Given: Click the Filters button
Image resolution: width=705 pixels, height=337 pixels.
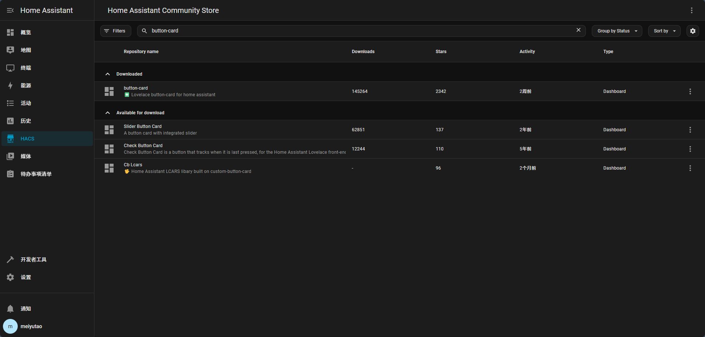Looking at the screenshot, I should [x=115, y=31].
